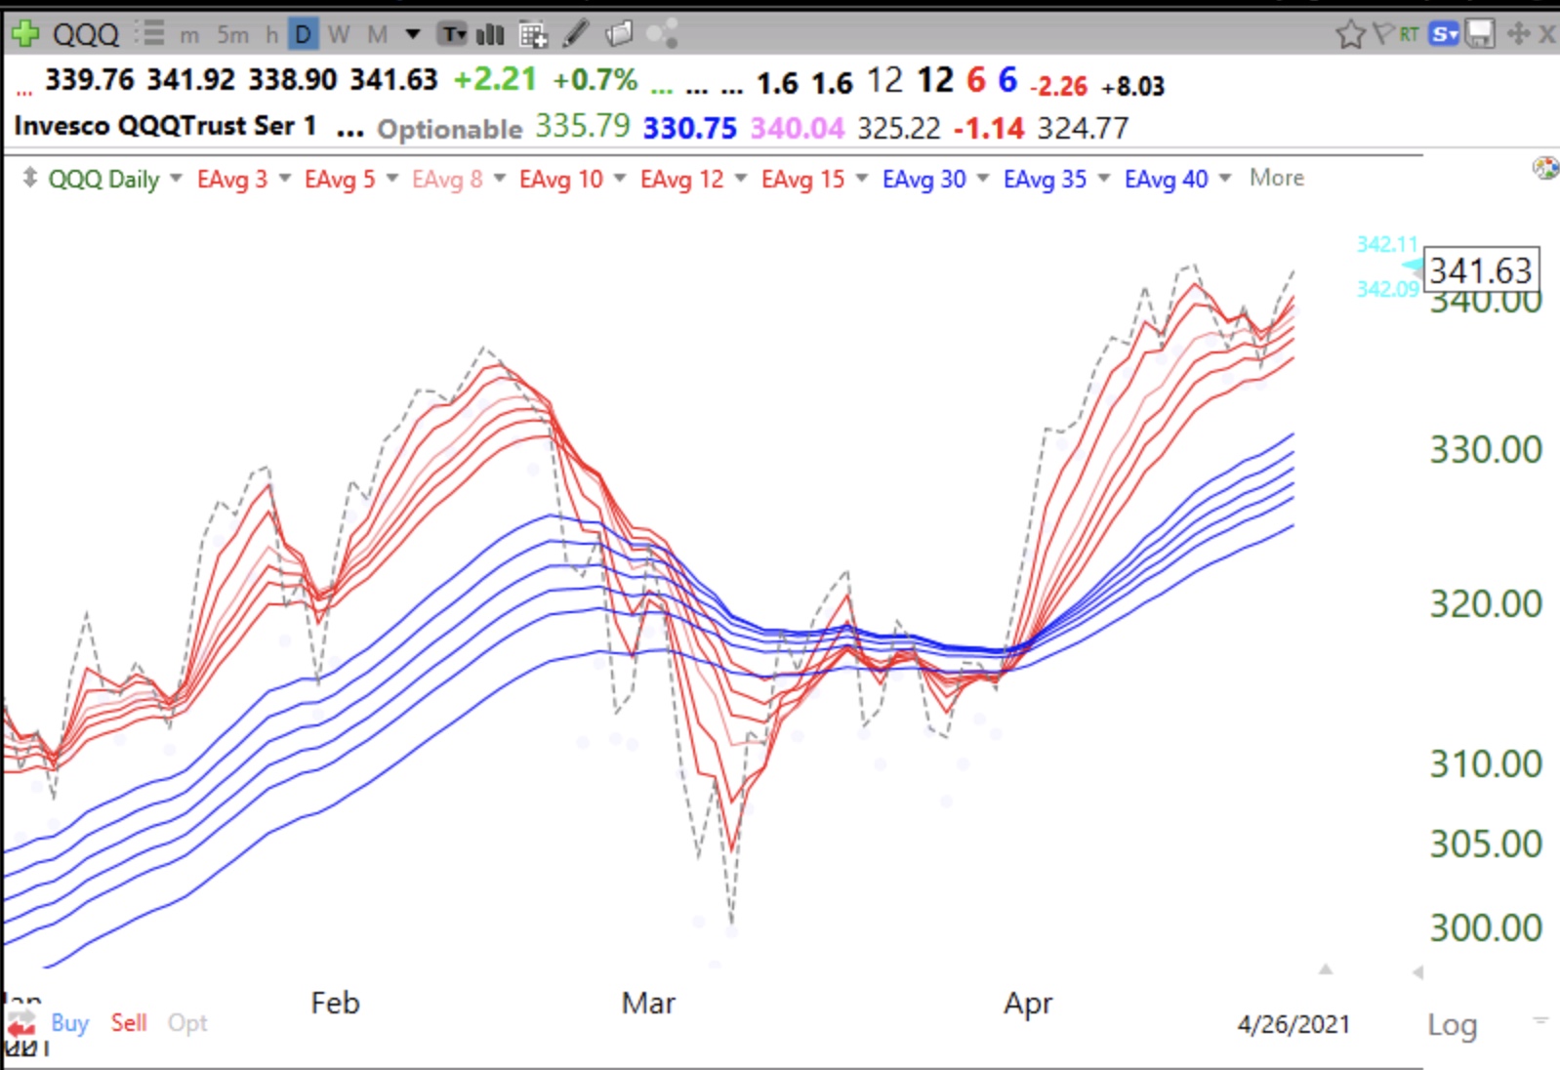Click the QQQ Daily plot label
This screenshot has width=1560, height=1070.
[103, 179]
